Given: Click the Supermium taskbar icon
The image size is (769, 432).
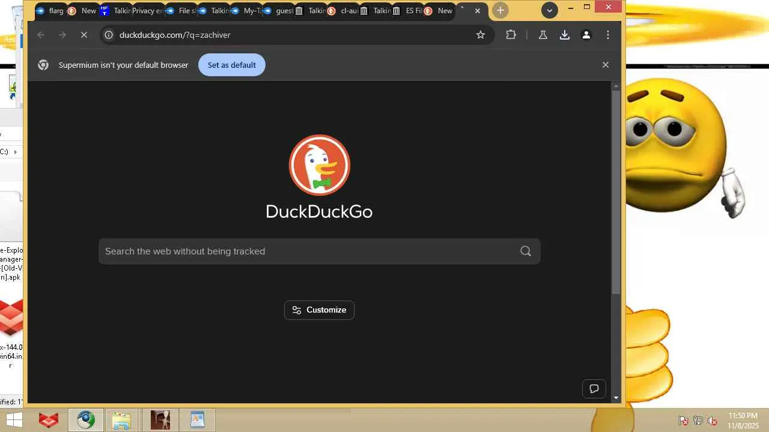Looking at the screenshot, I should (85, 420).
